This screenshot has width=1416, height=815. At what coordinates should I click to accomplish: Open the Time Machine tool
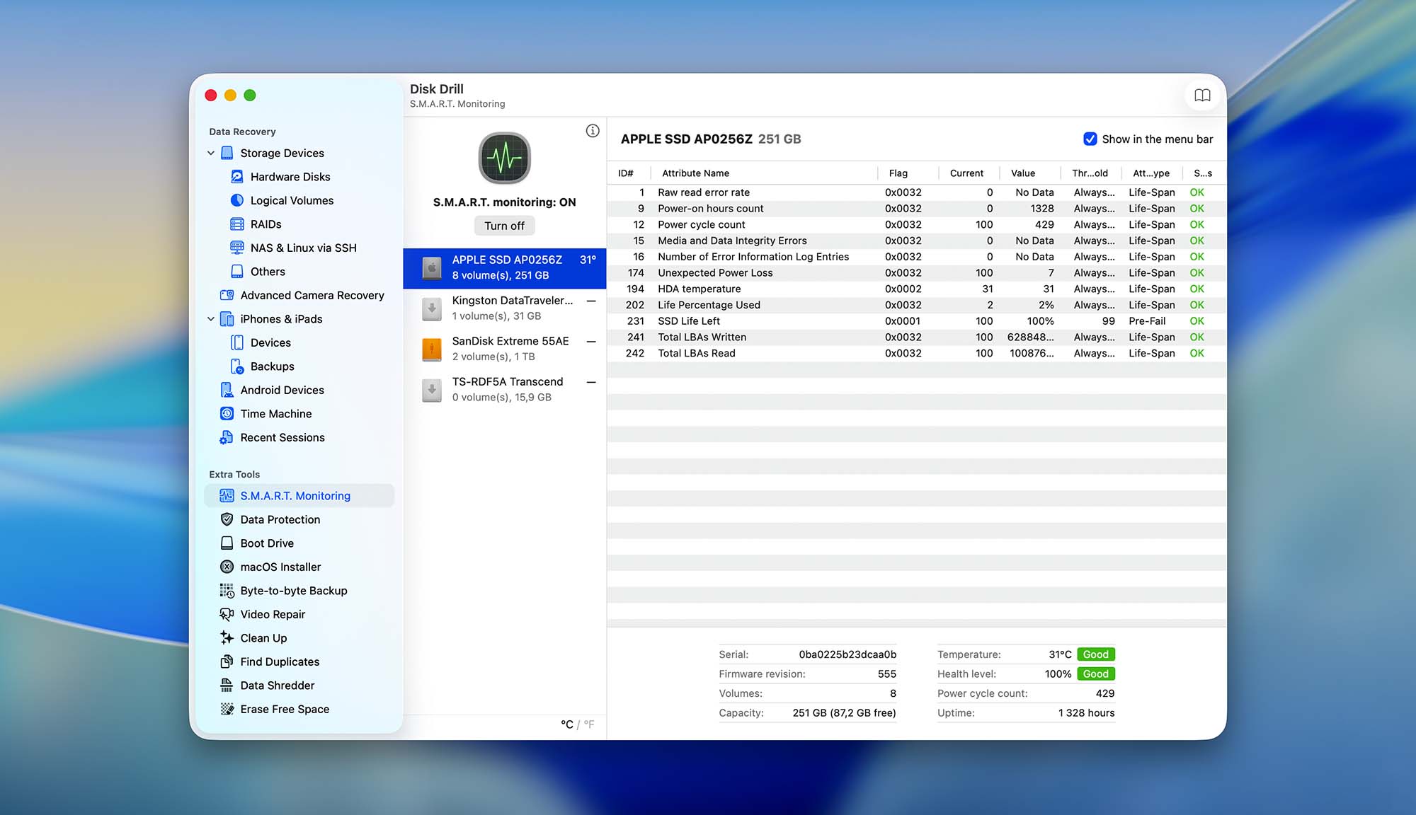(x=275, y=413)
